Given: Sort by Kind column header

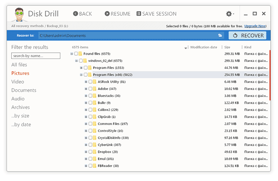Looking at the screenshot, I should (x=248, y=47).
